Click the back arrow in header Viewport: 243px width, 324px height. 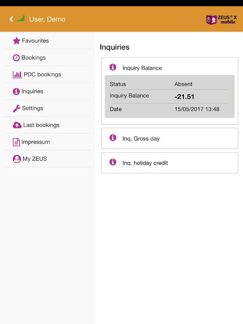tap(11, 19)
